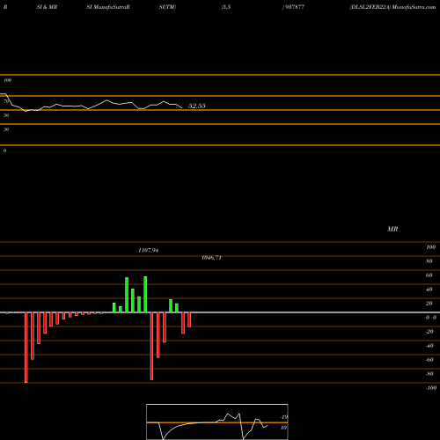Click the RSI axis label 30
440x440 pixels.
click(x=6, y=129)
